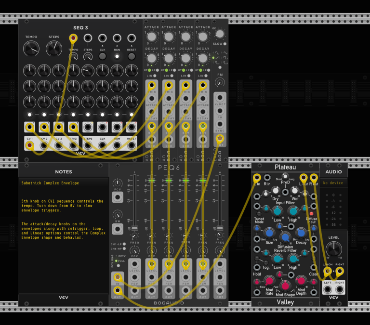Toggle Plateau Diffuse Input button
The width and height of the screenshot is (370, 325).
click(x=311, y=213)
